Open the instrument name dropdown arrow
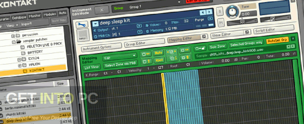Image resolution: width=304 pixels, height=124 pixels. (95, 24)
